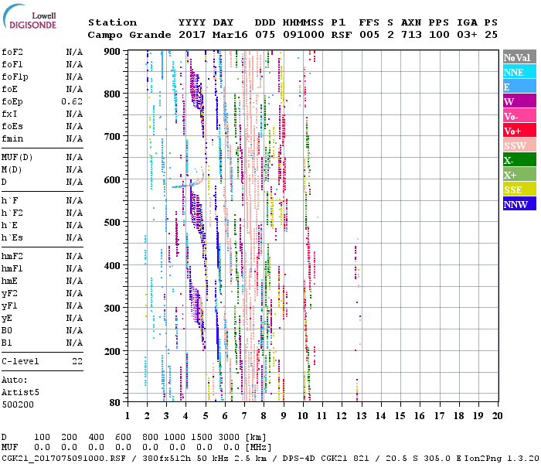This screenshot has height=464, width=541.
Task: Click the 600 km height axis label
Action: point(112,180)
